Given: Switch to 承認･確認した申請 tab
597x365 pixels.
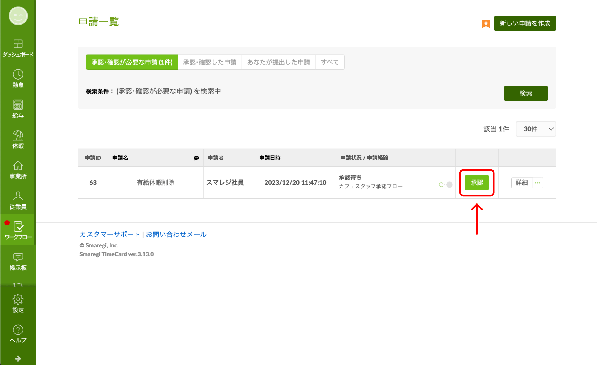Looking at the screenshot, I should click(210, 62).
